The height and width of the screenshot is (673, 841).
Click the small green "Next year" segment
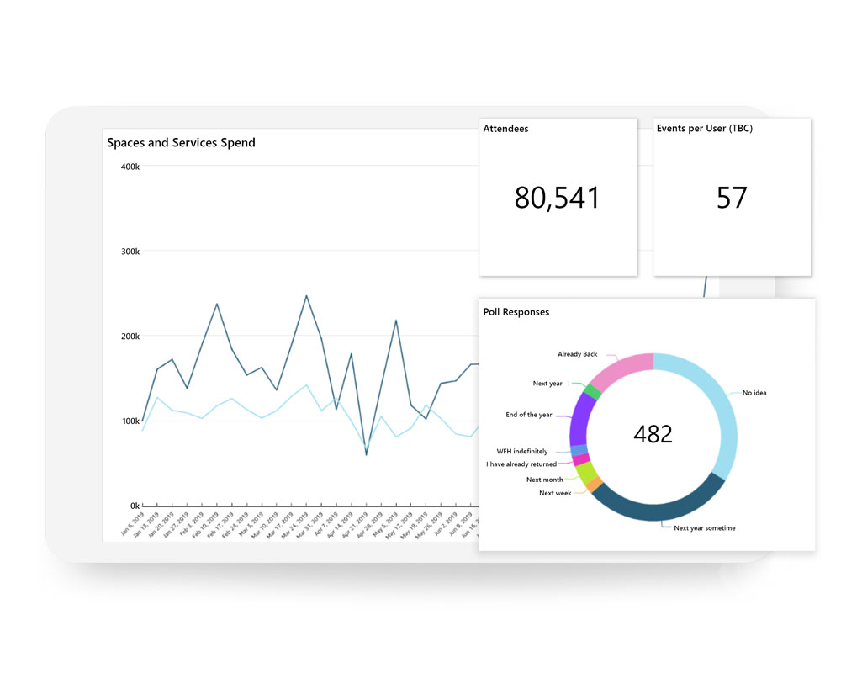click(x=592, y=390)
